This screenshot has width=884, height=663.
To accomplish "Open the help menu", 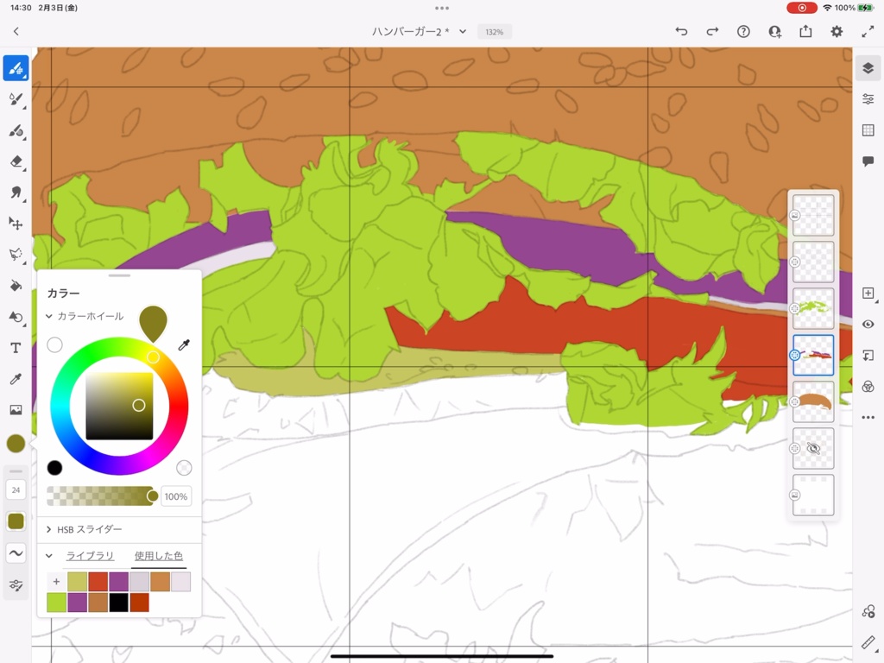I will click(x=743, y=32).
